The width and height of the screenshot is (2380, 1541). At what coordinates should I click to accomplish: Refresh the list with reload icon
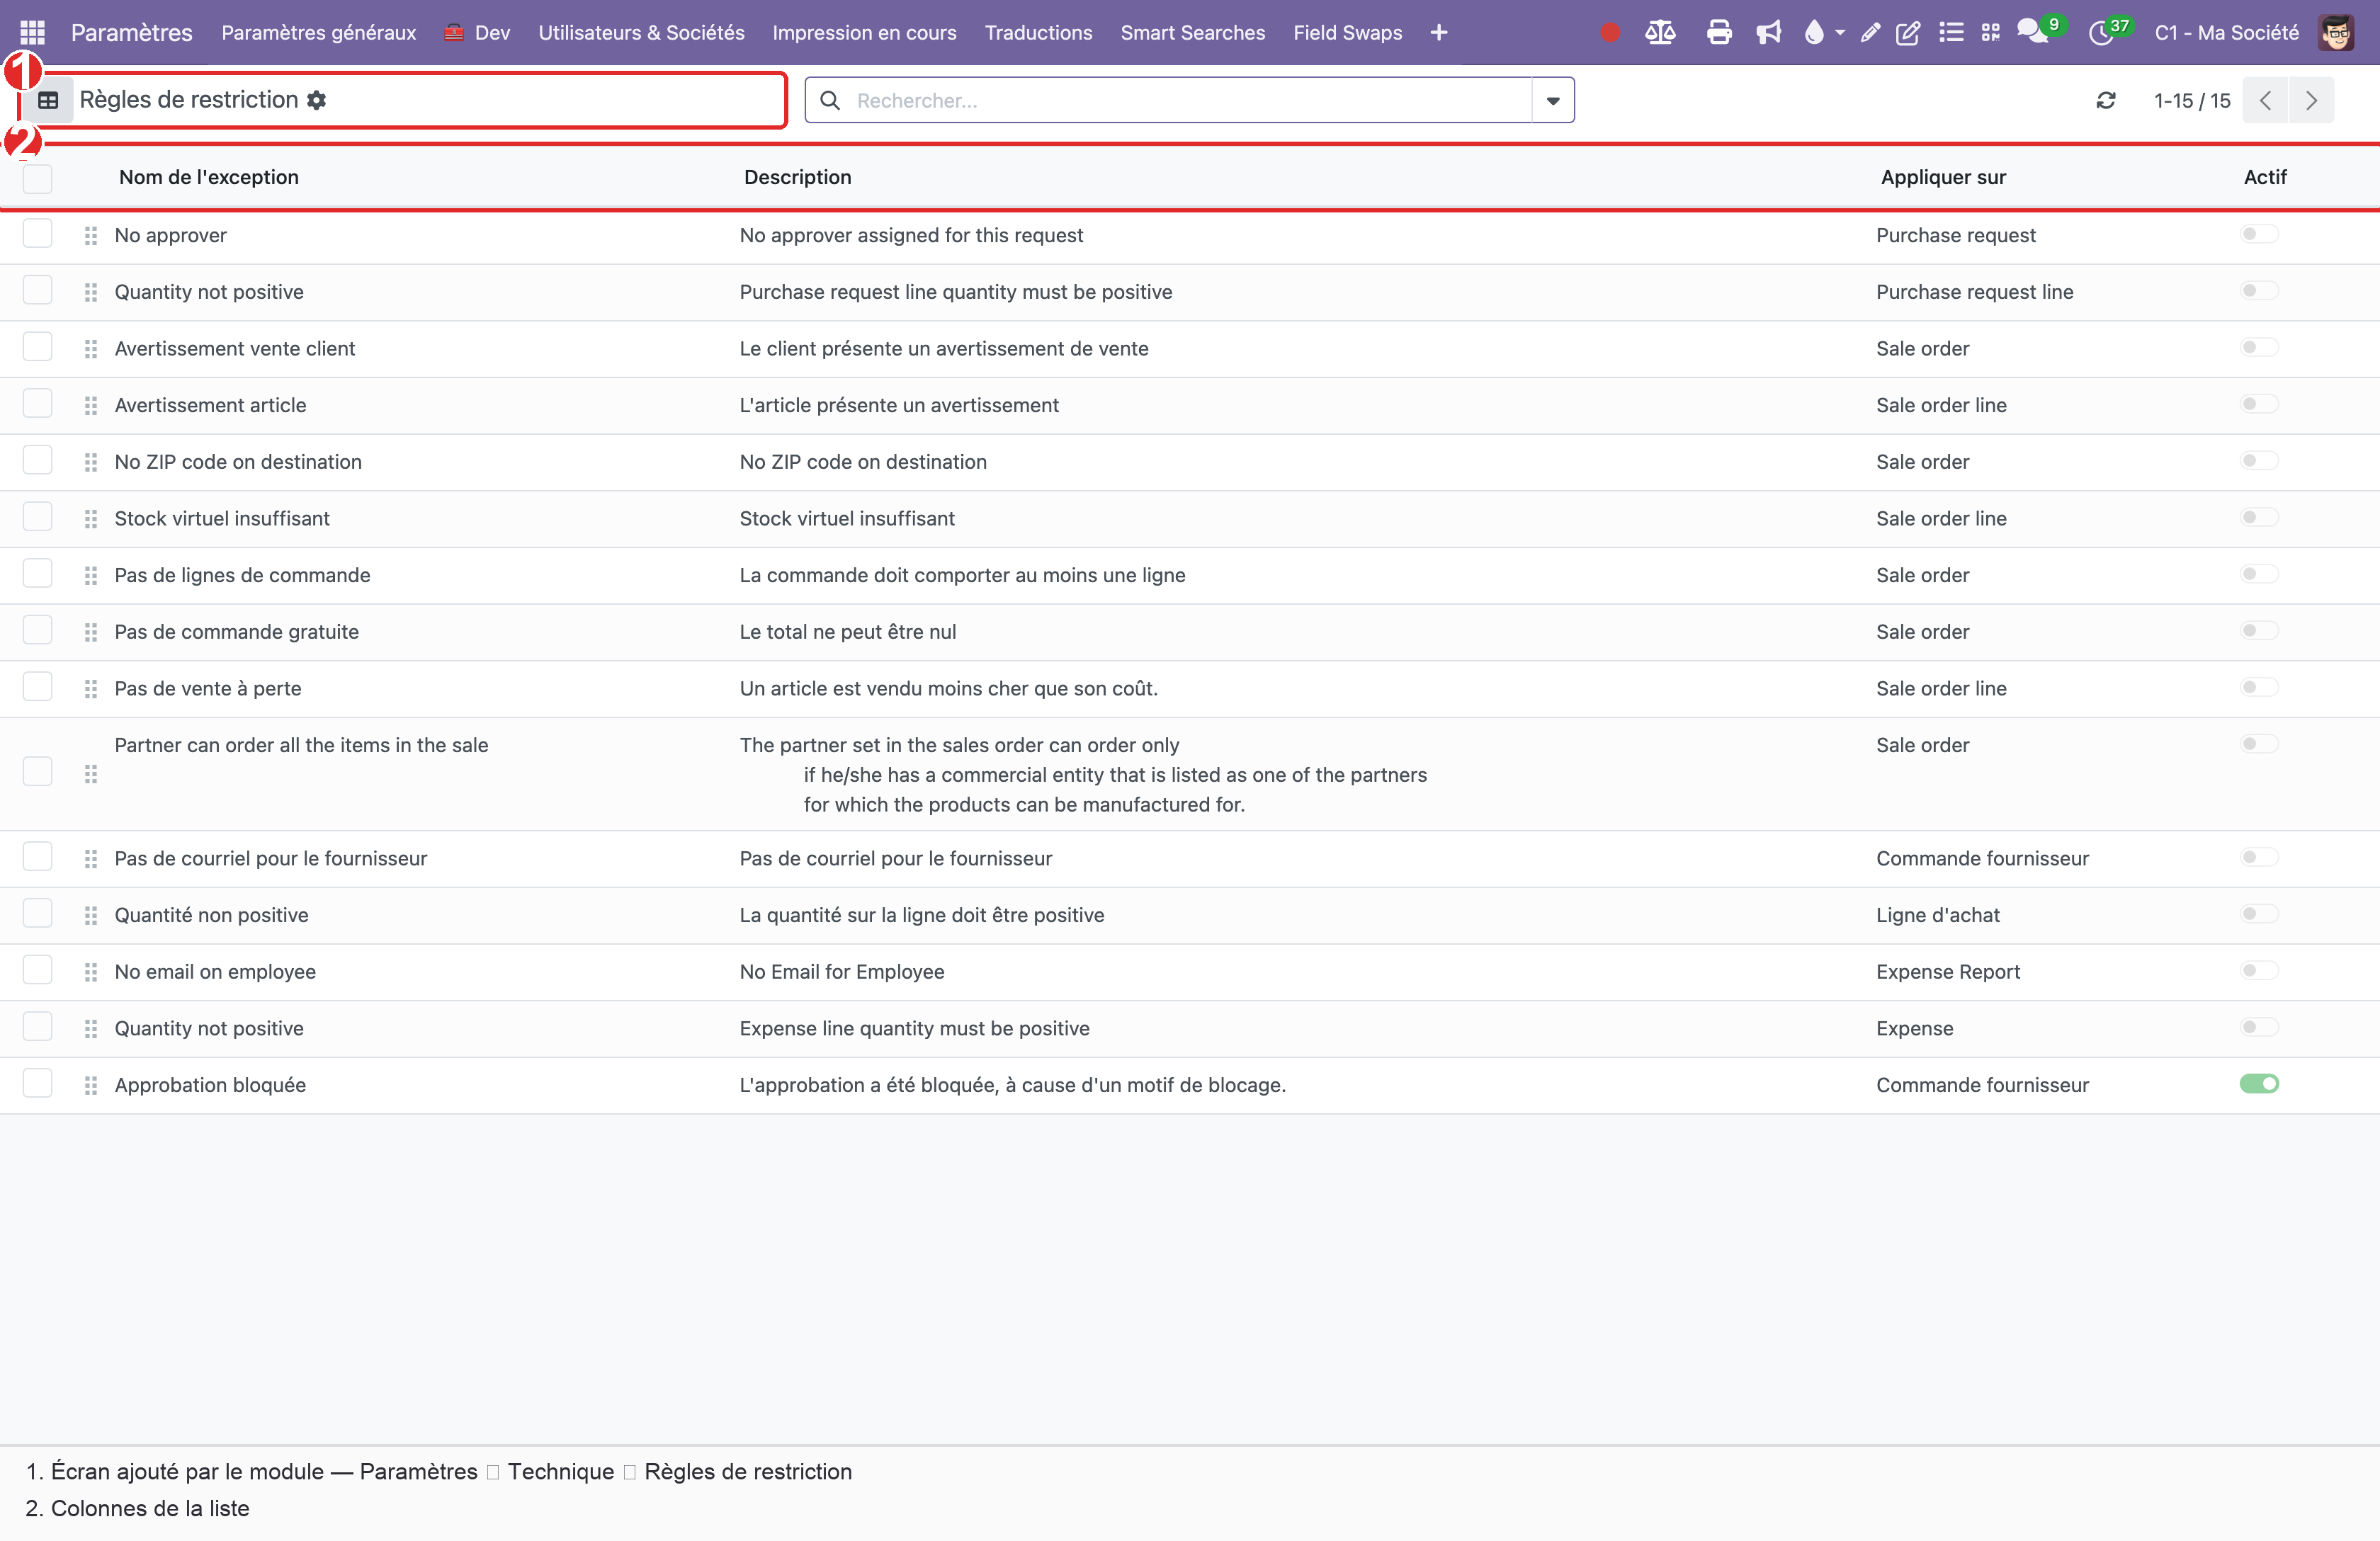click(2106, 100)
